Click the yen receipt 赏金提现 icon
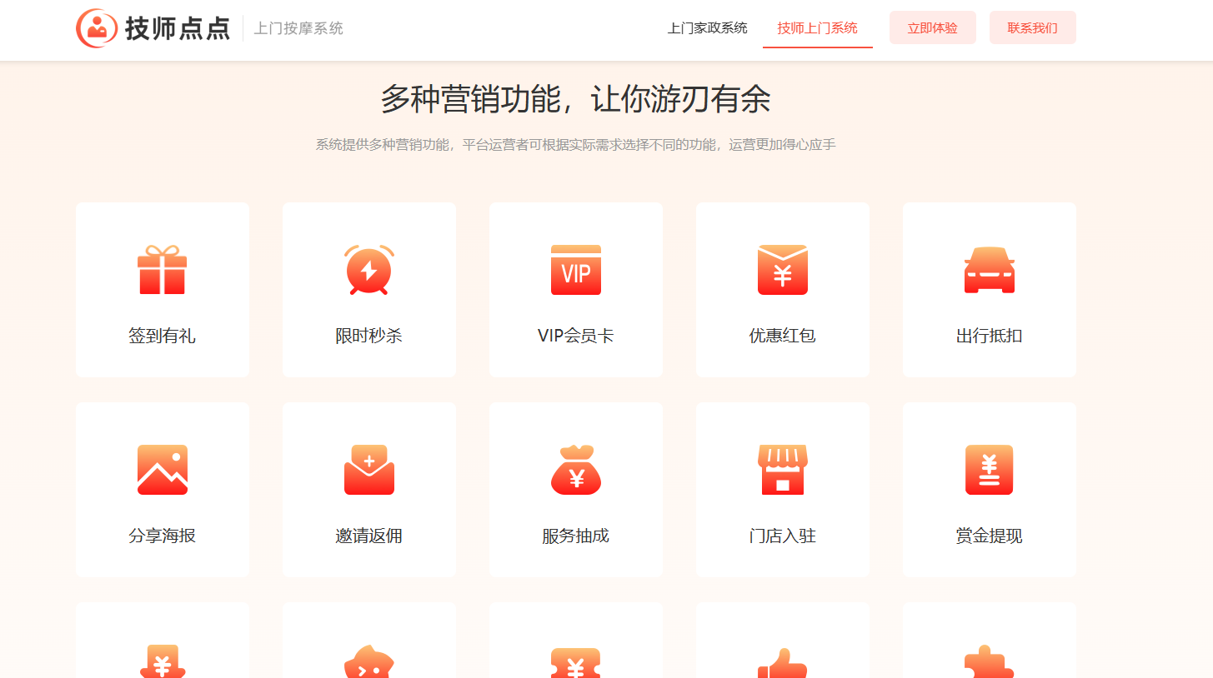This screenshot has width=1213, height=678. (x=989, y=470)
